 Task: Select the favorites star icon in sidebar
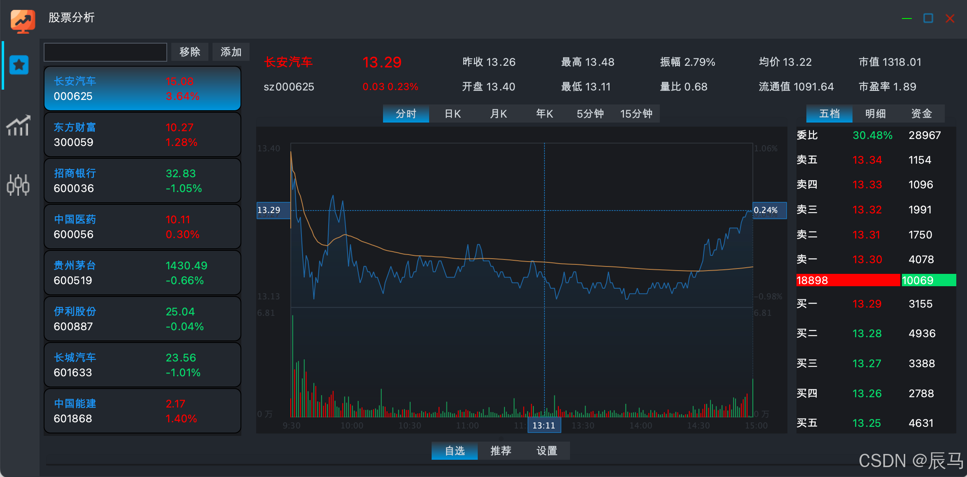click(x=18, y=65)
